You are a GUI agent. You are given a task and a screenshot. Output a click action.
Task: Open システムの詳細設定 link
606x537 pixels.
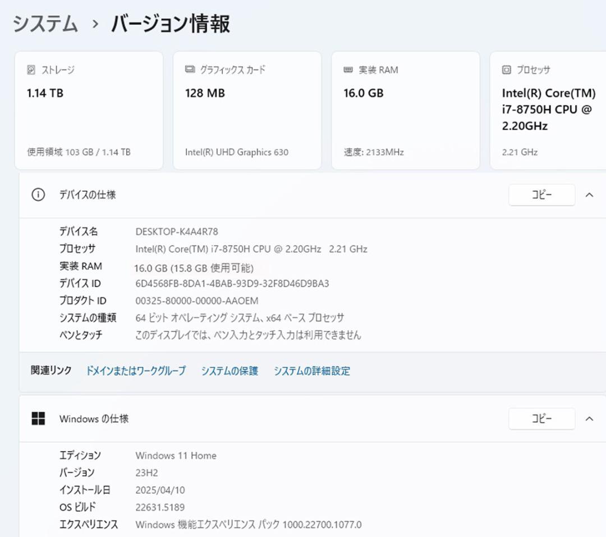pyautogui.click(x=311, y=371)
